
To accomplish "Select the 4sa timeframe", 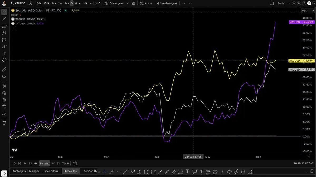I will [66, 3].
